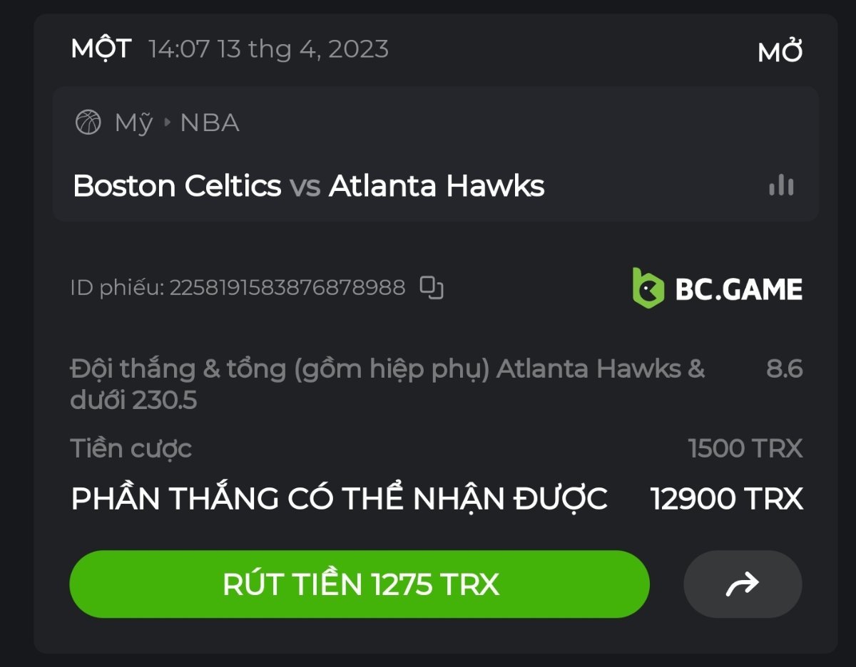Click the chevron between Mỹ and NBA

pos(167,123)
